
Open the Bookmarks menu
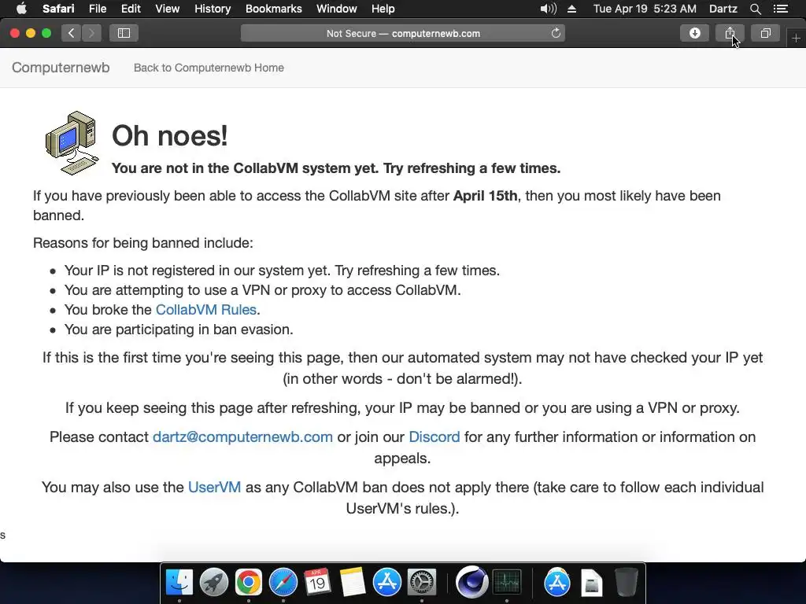click(x=273, y=9)
